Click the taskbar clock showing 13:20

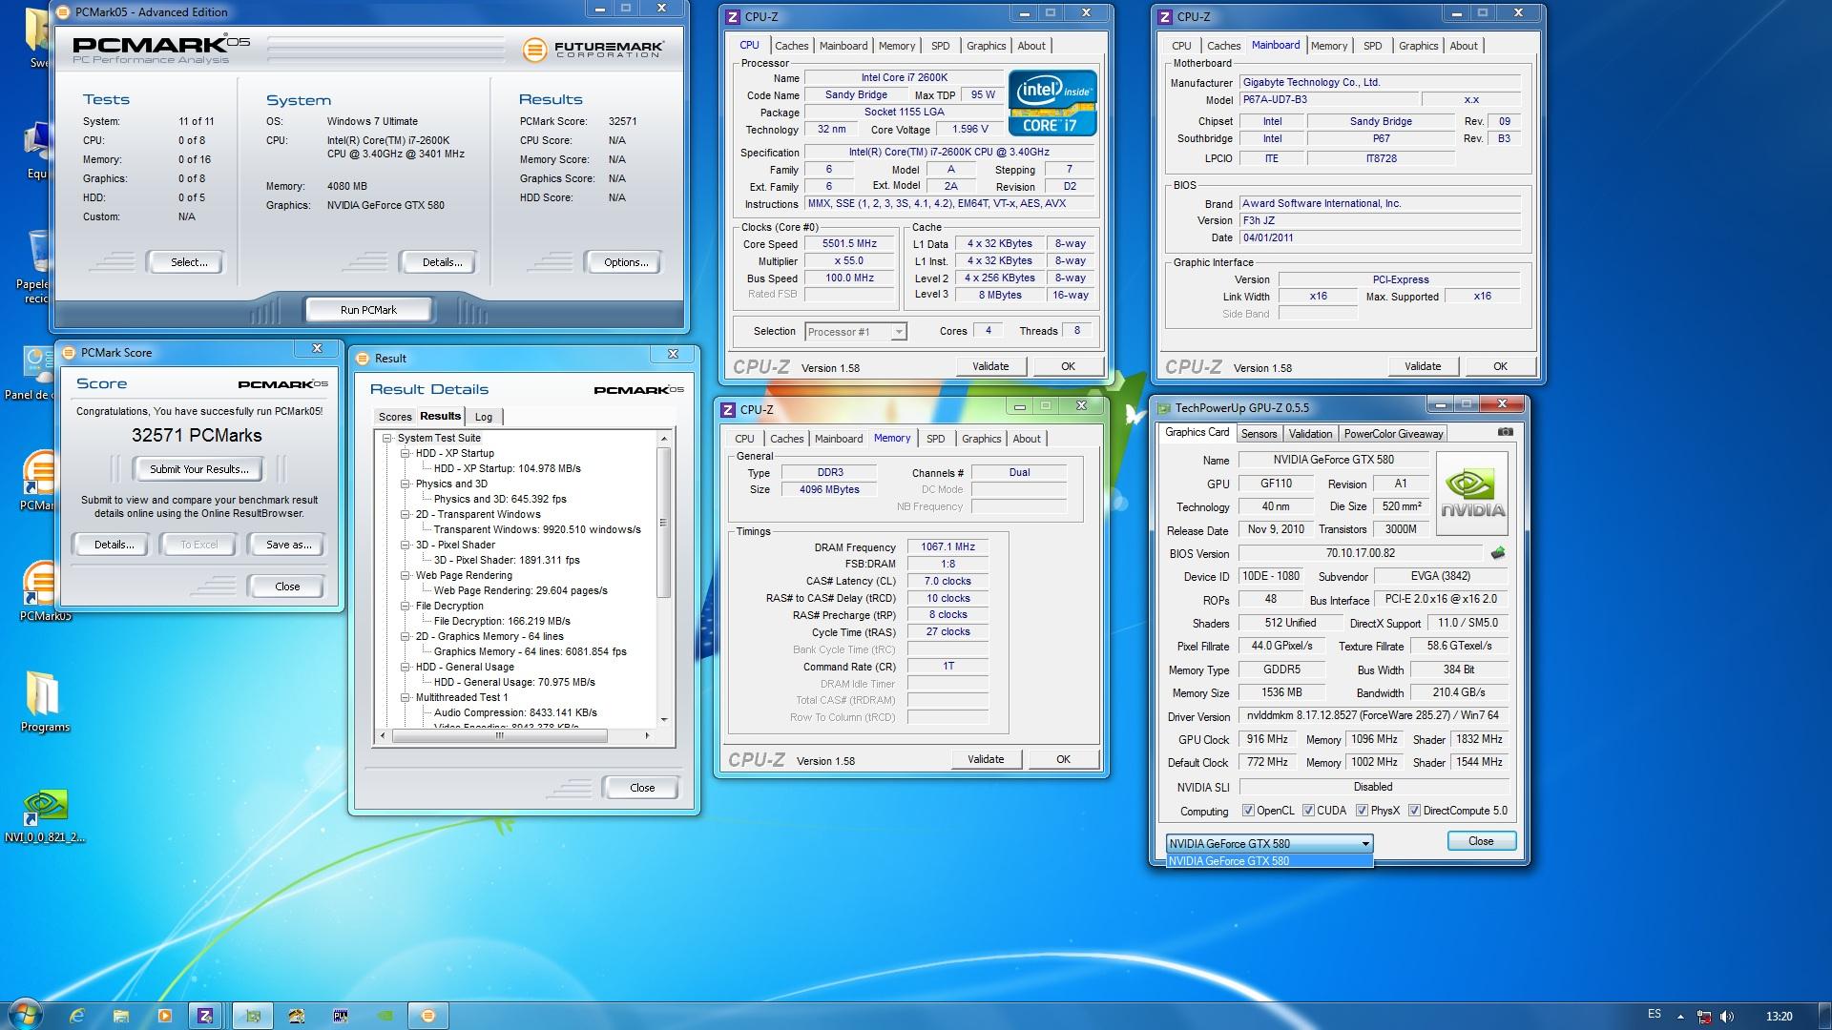[1779, 1017]
